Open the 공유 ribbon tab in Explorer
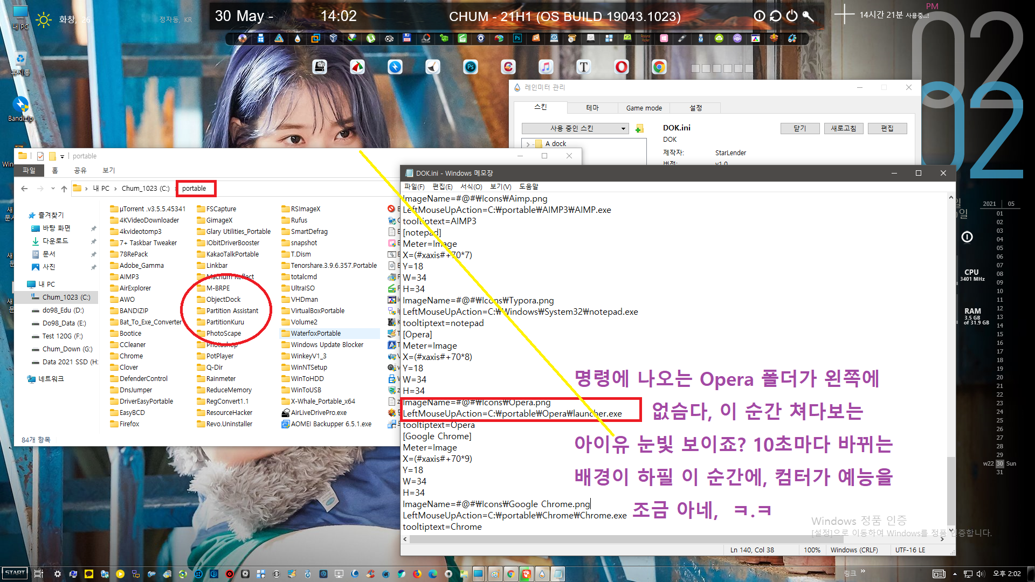 (x=80, y=170)
